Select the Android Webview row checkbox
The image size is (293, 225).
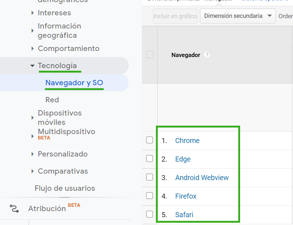click(x=149, y=177)
